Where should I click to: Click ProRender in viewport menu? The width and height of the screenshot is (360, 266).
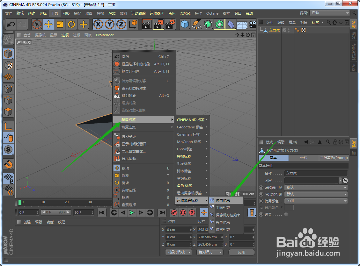pos(105,35)
